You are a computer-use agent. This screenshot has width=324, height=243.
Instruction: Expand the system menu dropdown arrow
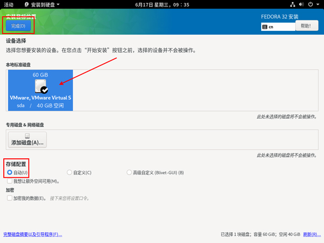click(318, 4)
